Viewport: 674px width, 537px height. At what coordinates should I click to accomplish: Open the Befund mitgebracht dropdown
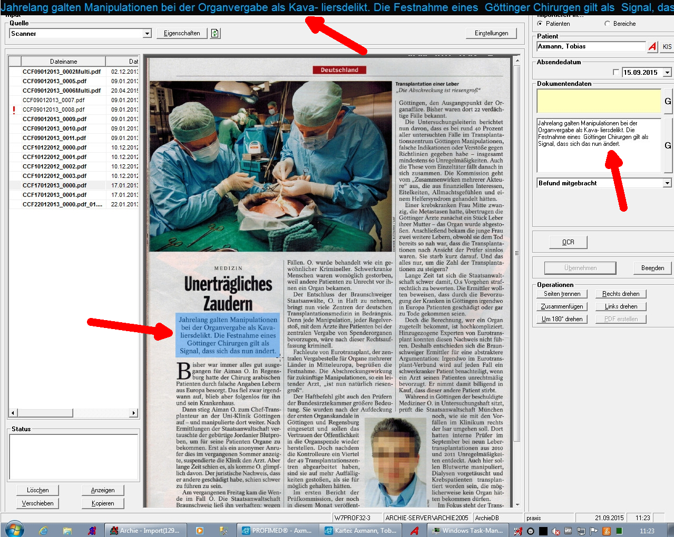667,183
